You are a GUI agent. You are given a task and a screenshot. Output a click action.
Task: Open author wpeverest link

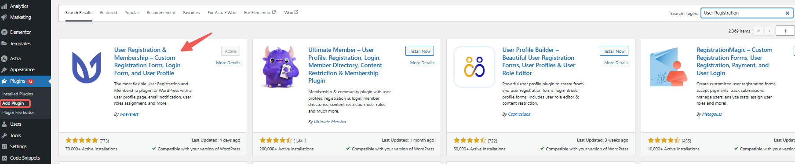[x=129, y=114]
